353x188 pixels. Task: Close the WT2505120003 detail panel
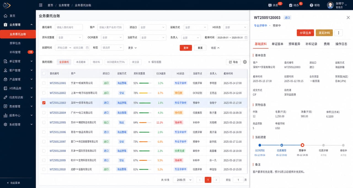point(348,18)
